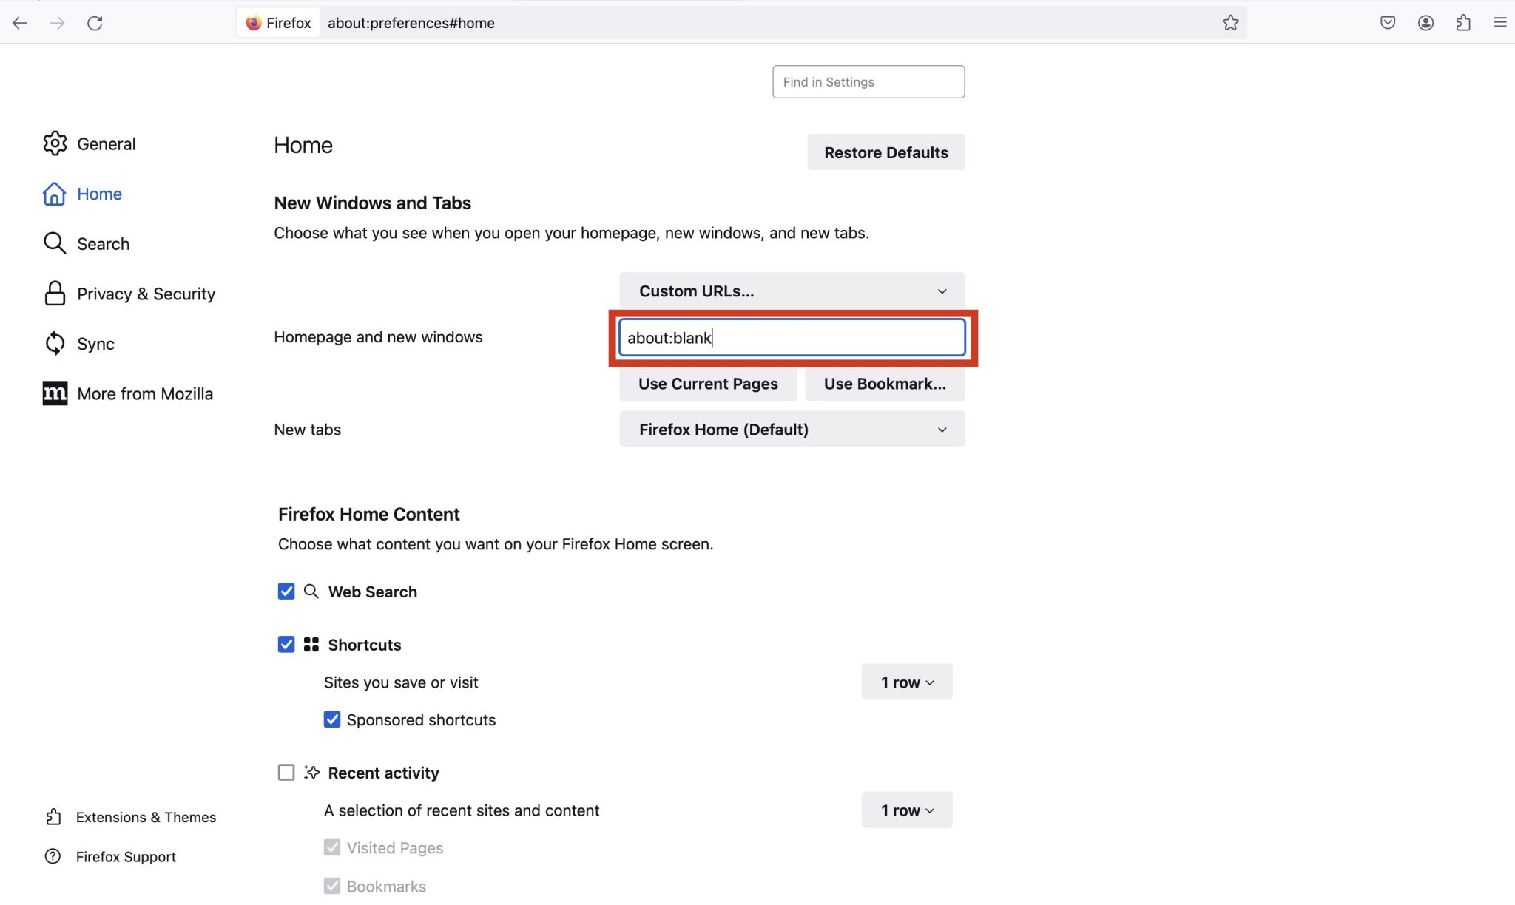The height and width of the screenshot is (905, 1515).
Task: Click the Use Current Pages button
Action: [708, 384]
